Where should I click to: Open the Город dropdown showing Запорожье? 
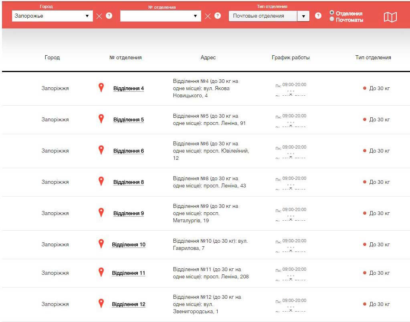[x=52, y=16]
